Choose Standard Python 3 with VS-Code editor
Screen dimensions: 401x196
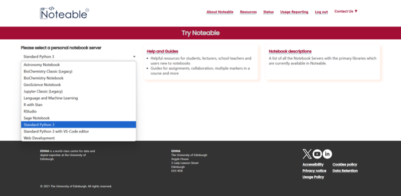coord(79,131)
